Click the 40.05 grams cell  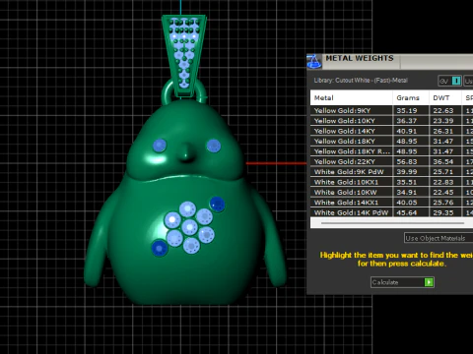(x=411, y=203)
